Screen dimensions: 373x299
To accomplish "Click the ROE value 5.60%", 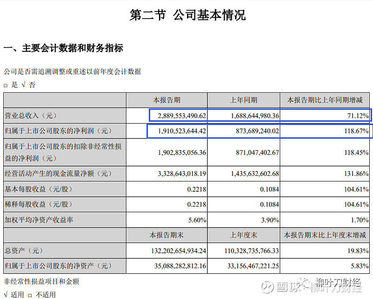I will pyautogui.click(x=197, y=220).
